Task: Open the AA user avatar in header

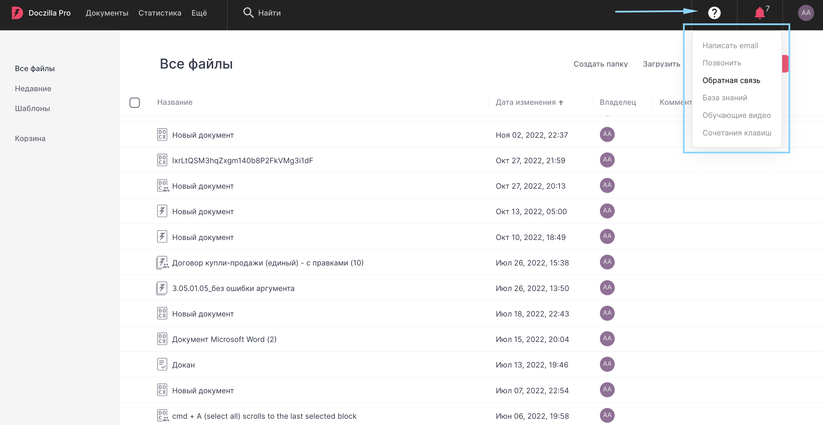Action: pyautogui.click(x=806, y=13)
